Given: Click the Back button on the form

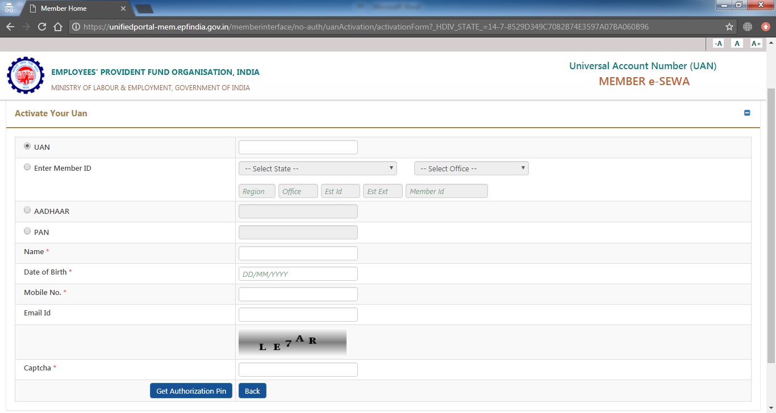Looking at the screenshot, I should pos(252,390).
